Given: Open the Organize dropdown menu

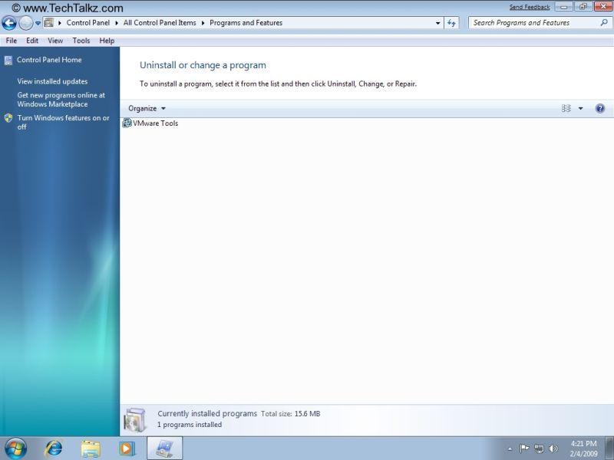Looking at the screenshot, I should [146, 108].
